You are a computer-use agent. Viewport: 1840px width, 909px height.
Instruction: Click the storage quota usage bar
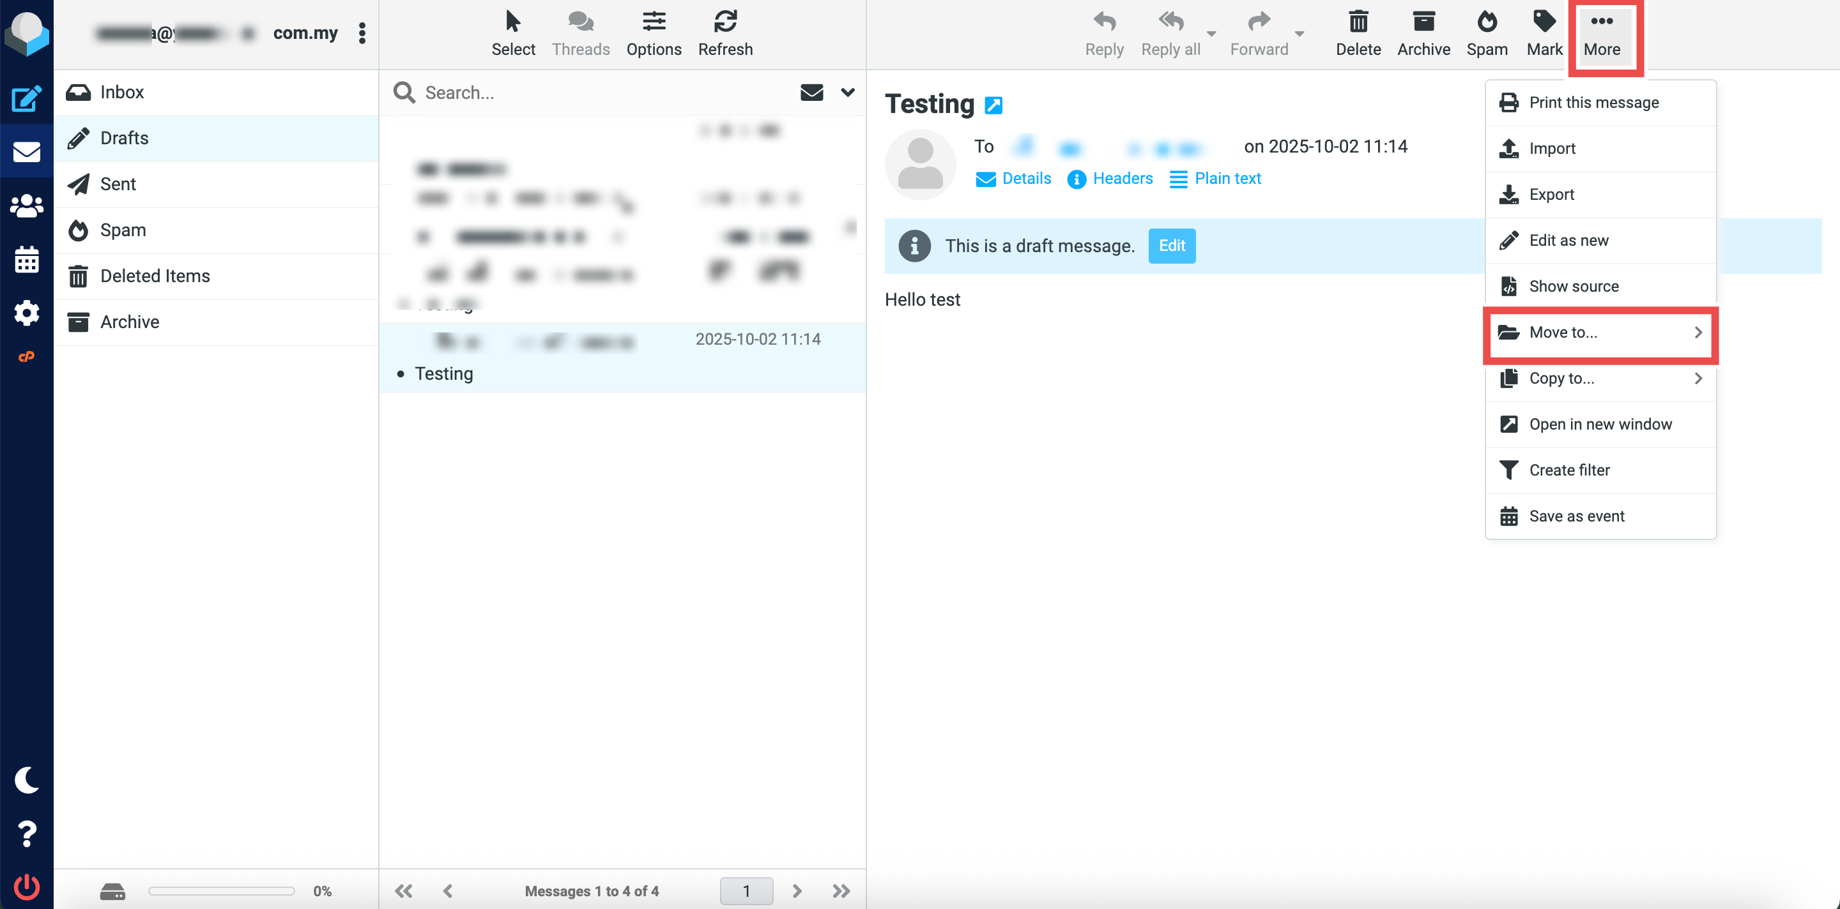pyautogui.click(x=222, y=890)
